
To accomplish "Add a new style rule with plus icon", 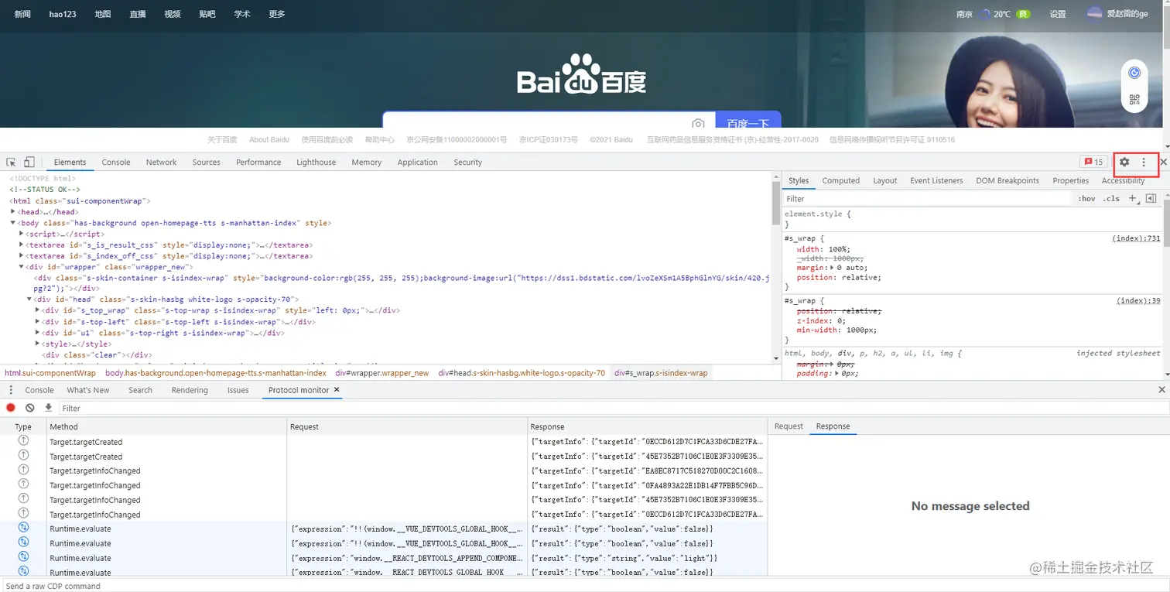I will pyautogui.click(x=1132, y=199).
